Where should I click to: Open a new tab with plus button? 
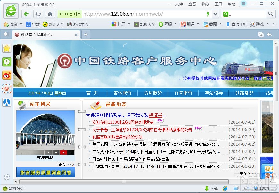point(86,35)
